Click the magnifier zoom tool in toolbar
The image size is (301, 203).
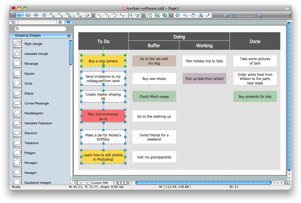(185, 15)
